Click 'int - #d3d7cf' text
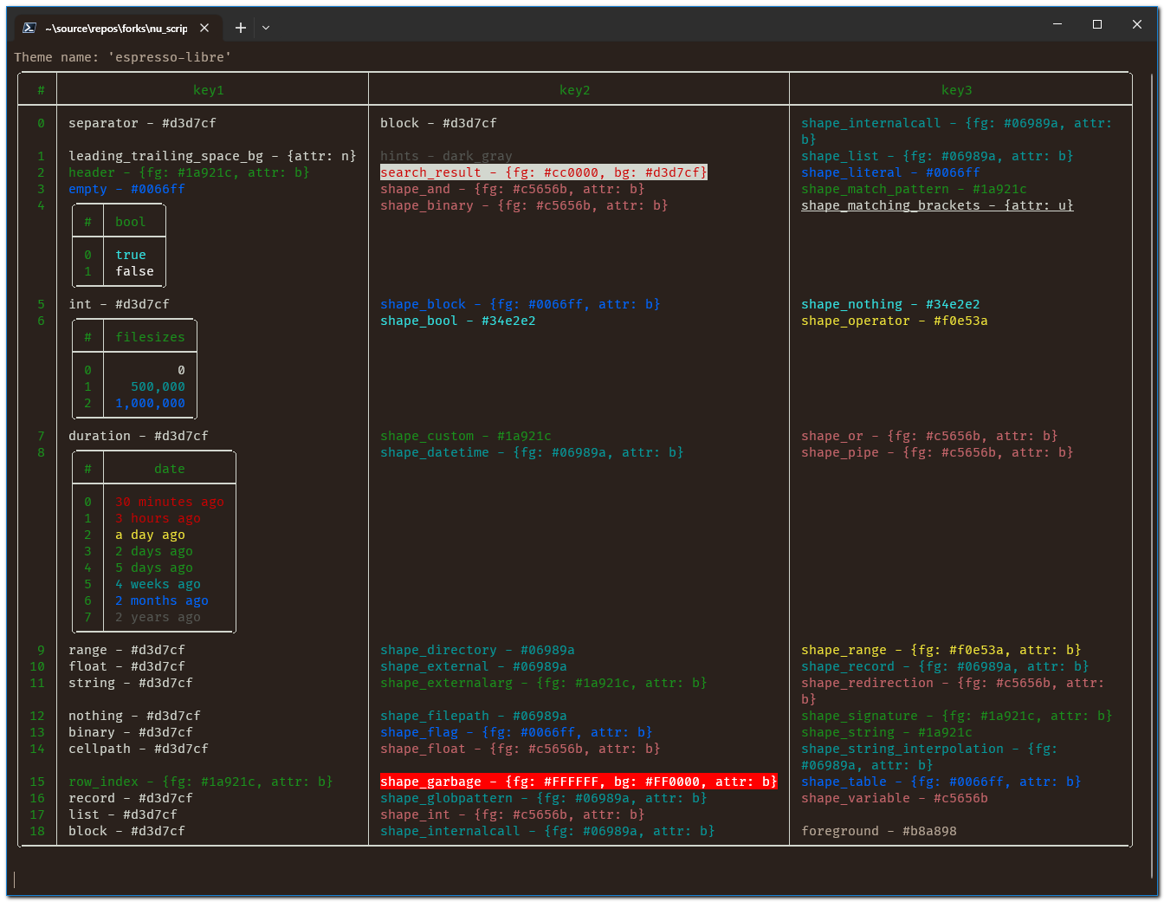1164x902 pixels. pos(119,304)
